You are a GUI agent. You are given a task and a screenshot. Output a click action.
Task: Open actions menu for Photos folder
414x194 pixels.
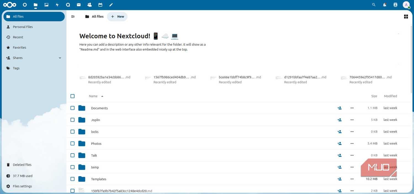point(352,144)
